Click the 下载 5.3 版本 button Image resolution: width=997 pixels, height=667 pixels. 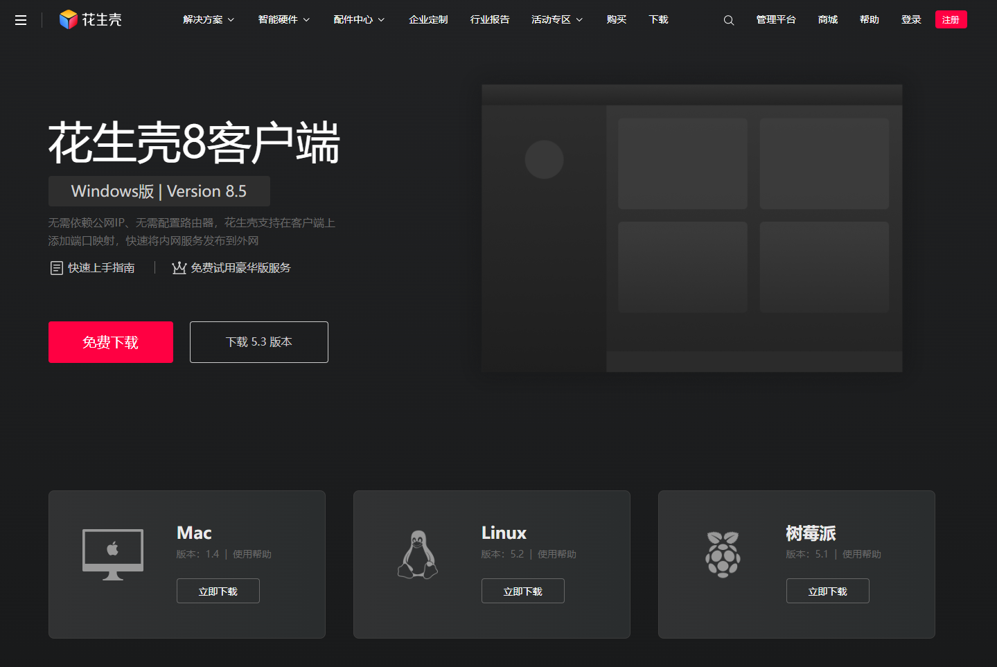(x=259, y=342)
